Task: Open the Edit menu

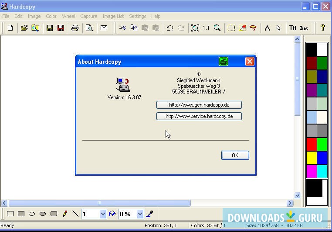Action: pyautogui.click(x=18, y=16)
